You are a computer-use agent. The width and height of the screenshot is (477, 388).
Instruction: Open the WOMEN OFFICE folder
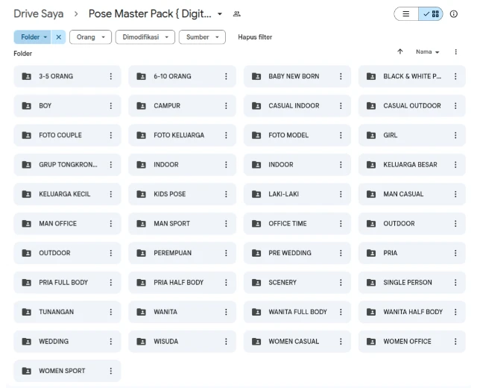[412, 342]
